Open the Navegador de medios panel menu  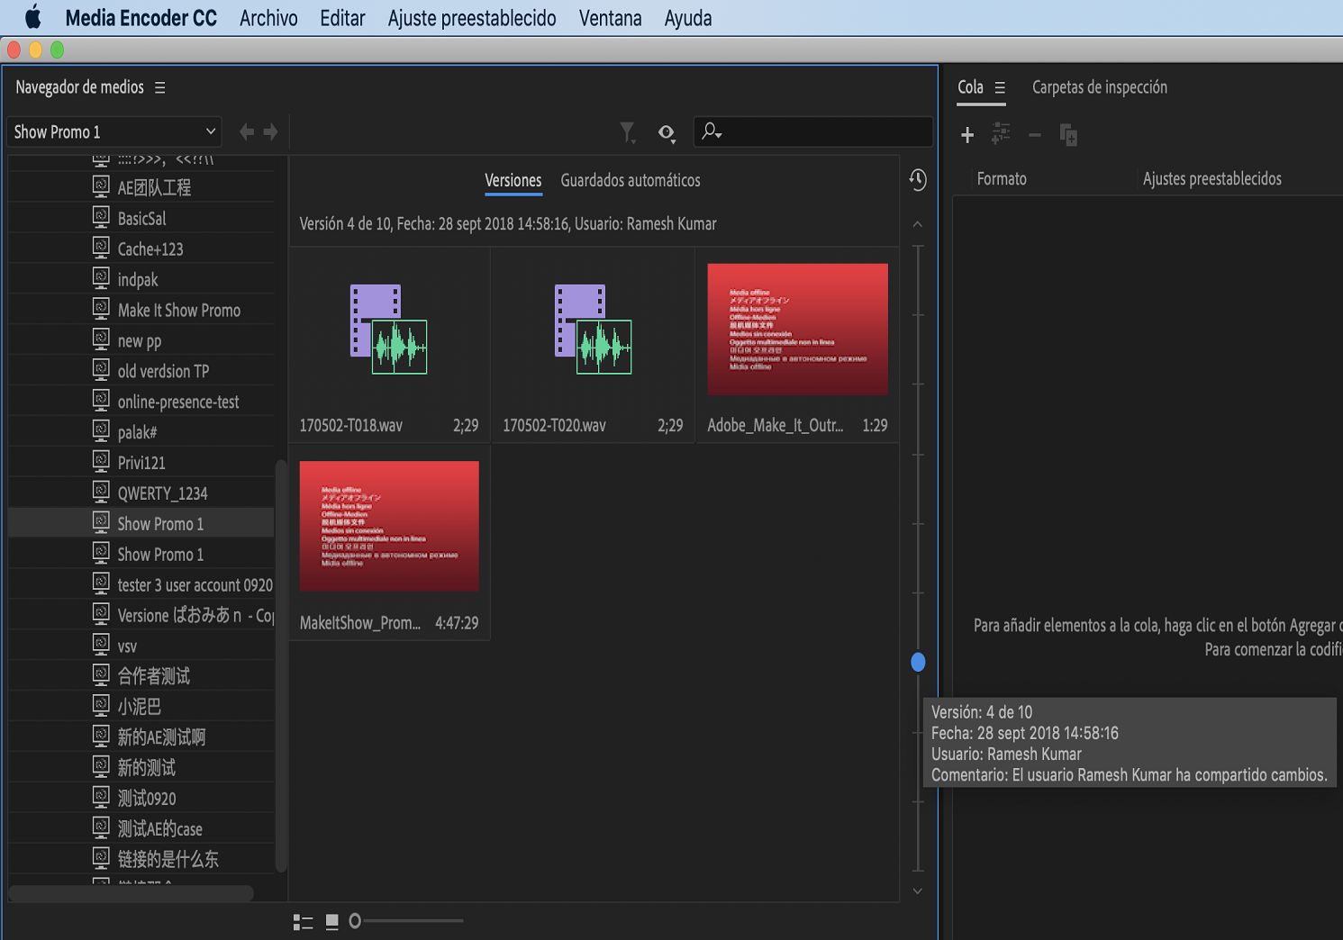[160, 86]
